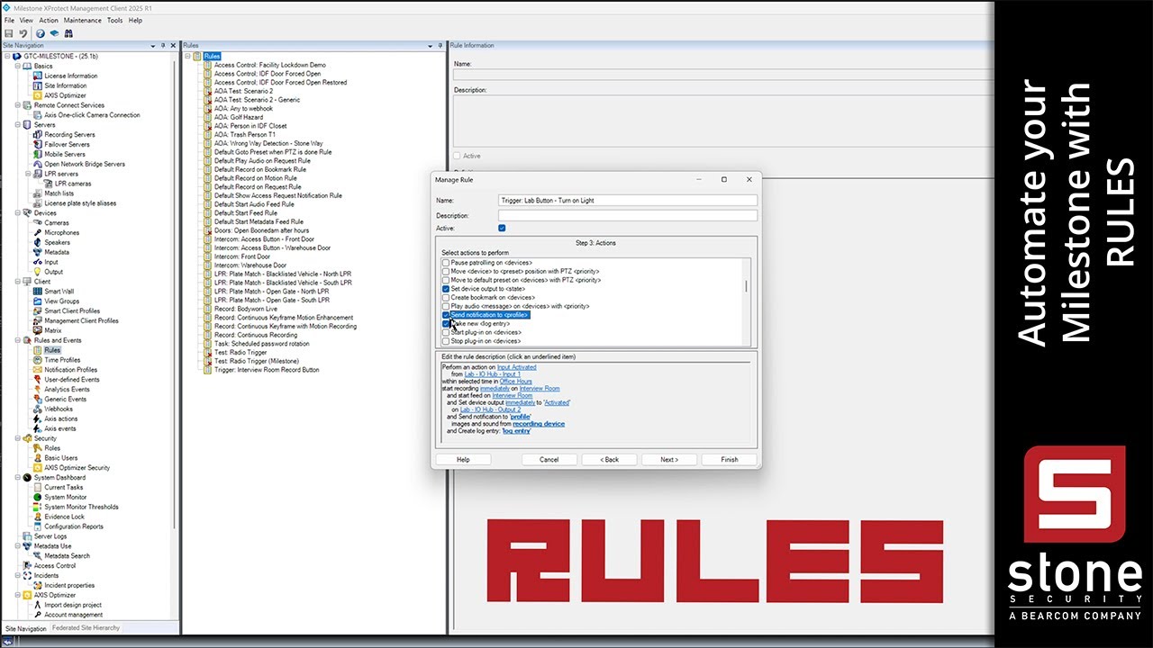
Task: Check Stop plug-in on devices
Action: pyautogui.click(x=446, y=341)
